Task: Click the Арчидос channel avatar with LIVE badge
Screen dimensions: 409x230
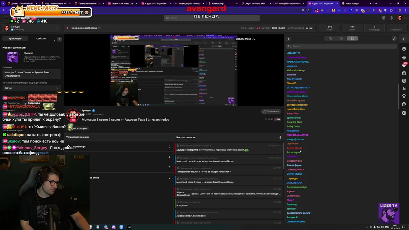Action: [x=73, y=116]
